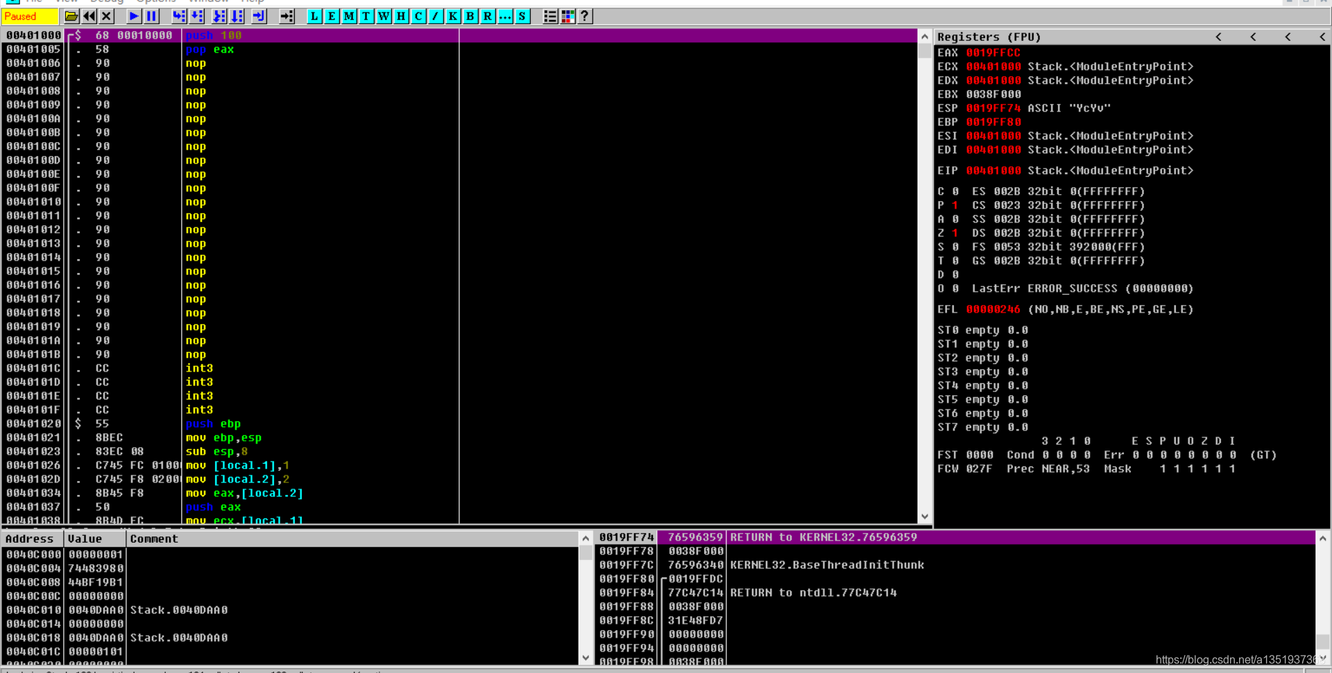Select the EAX register value 0019FFCC
The width and height of the screenshot is (1332, 673).
point(993,53)
